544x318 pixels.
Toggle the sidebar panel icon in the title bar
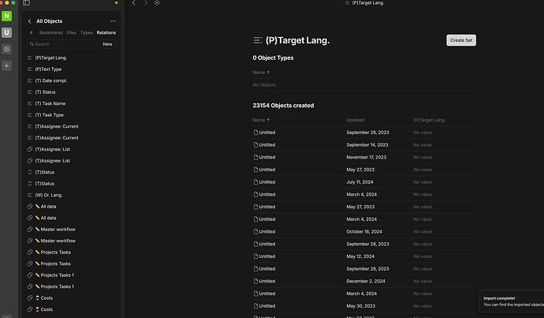(x=26, y=3)
